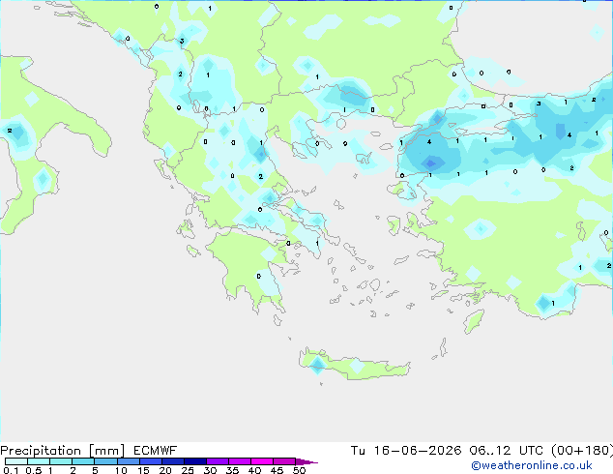The image size is (613, 474).
Task: Click the 'ECMWF' model label
Action: [156, 451]
